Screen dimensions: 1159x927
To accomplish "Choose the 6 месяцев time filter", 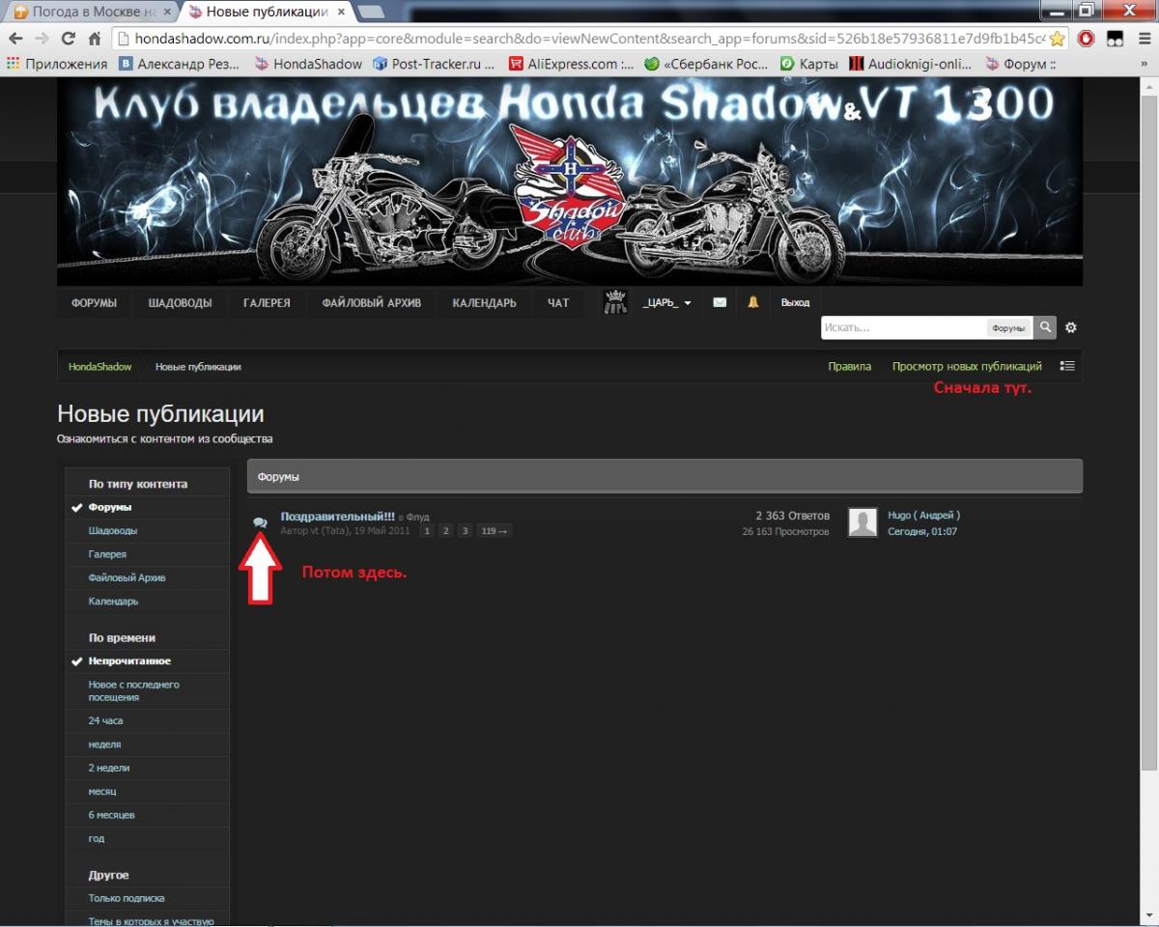I will pos(112,815).
